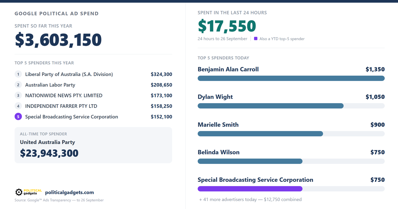Select Benjamin Alan Carroll name
Image resolution: width=398 pixels, height=209 pixels.
tap(228, 69)
